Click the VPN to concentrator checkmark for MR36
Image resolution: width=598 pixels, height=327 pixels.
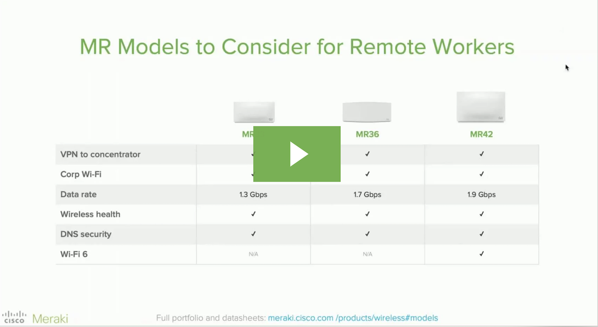[367, 154]
